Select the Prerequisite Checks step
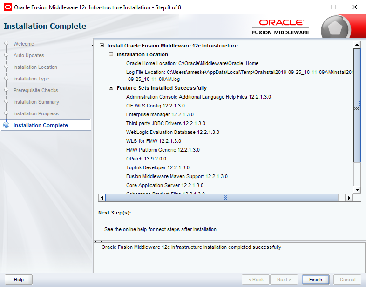The image size is (366, 287). tap(36, 90)
